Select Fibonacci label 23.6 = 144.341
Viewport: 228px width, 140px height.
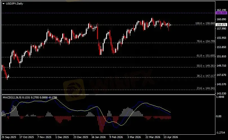coord(205,88)
